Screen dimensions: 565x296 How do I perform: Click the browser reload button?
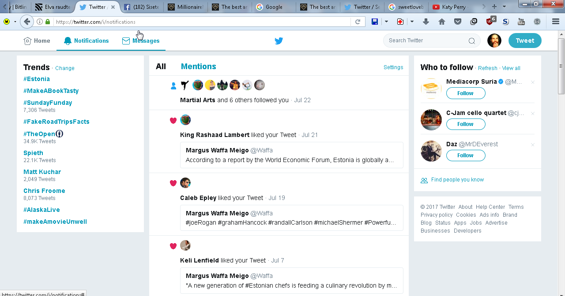[358, 22]
